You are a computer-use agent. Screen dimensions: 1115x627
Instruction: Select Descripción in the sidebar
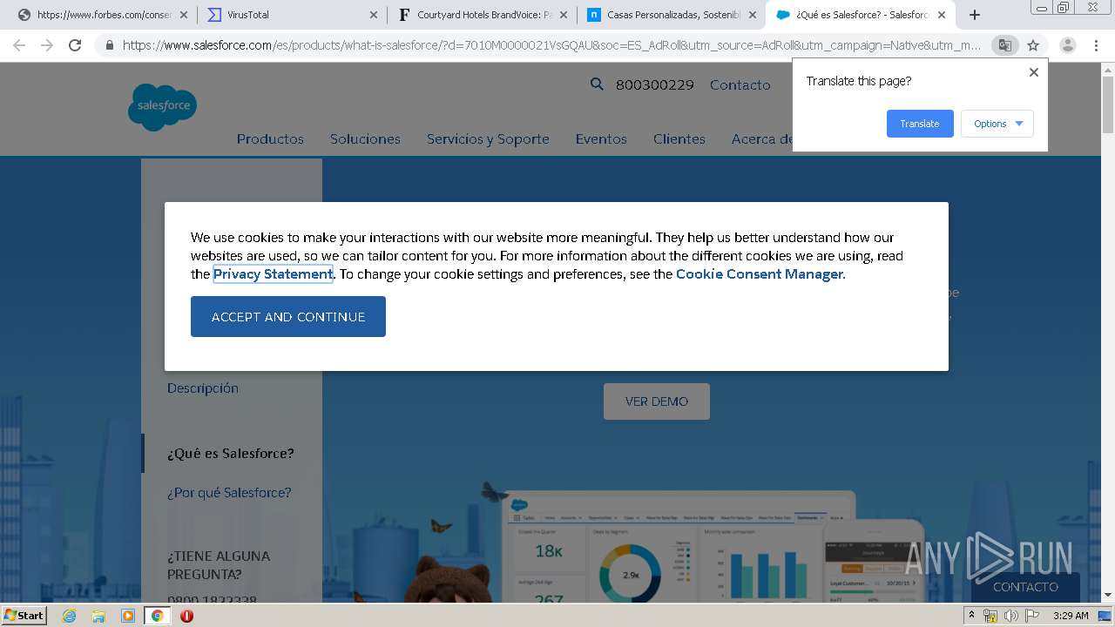203,388
